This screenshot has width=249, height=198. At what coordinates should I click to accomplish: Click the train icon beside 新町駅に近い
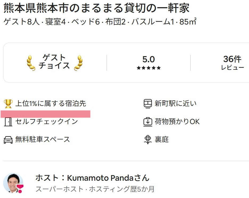point(148,104)
